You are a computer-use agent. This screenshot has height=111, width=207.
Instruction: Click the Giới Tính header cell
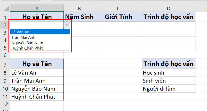click(118, 17)
